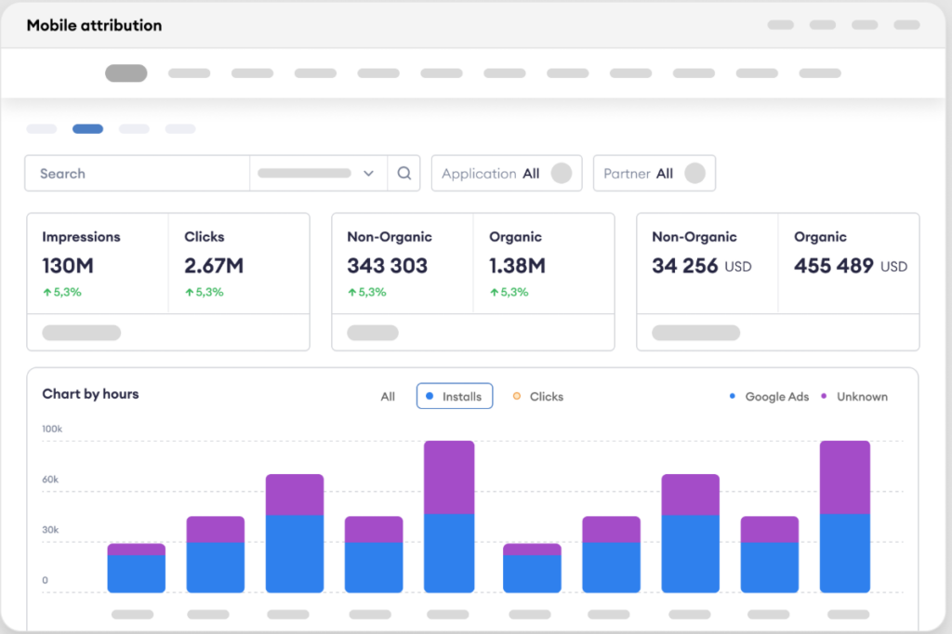
Task: Select the Installs radio option
Action: (x=455, y=396)
